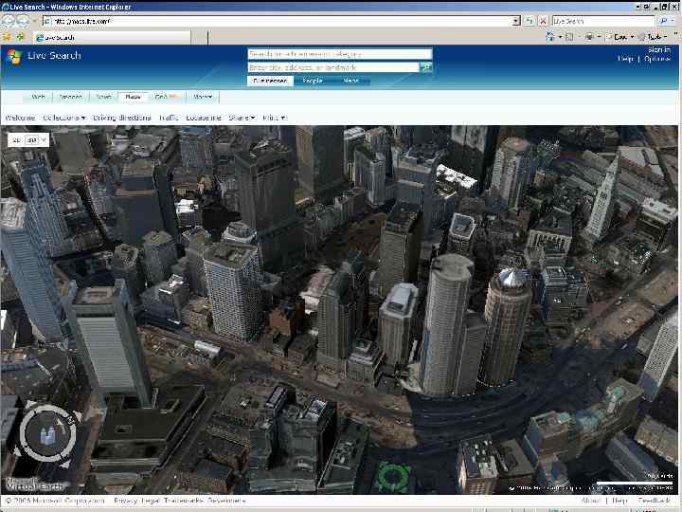The height and width of the screenshot is (512, 682).
Task: Refresh the page with the refresh icon
Action: pyautogui.click(x=529, y=21)
